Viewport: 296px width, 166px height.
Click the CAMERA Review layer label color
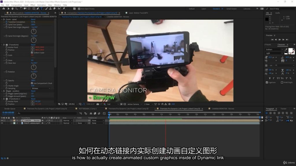pyautogui.click(x=14, y=120)
